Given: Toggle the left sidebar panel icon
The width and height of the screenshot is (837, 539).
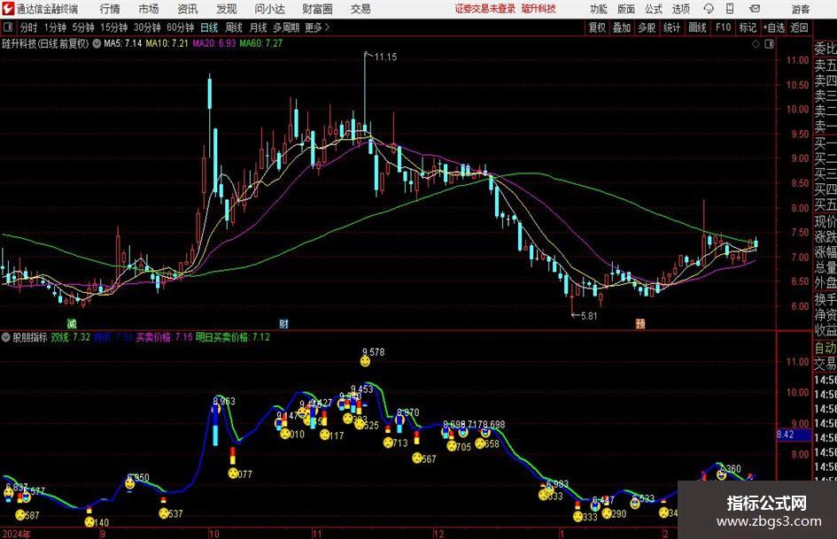Looking at the screenshot, I should 8,27.
